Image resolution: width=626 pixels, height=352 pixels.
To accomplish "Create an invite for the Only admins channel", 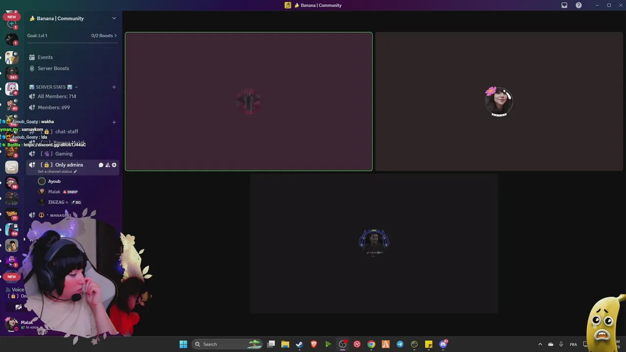I will (x=108, y=165).
